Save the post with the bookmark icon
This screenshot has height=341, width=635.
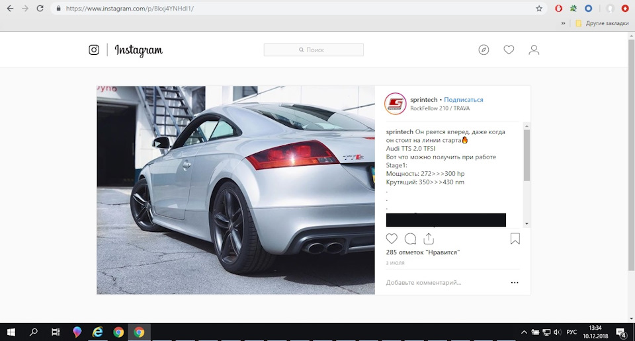pyautogui.click(x=515, y=239)
